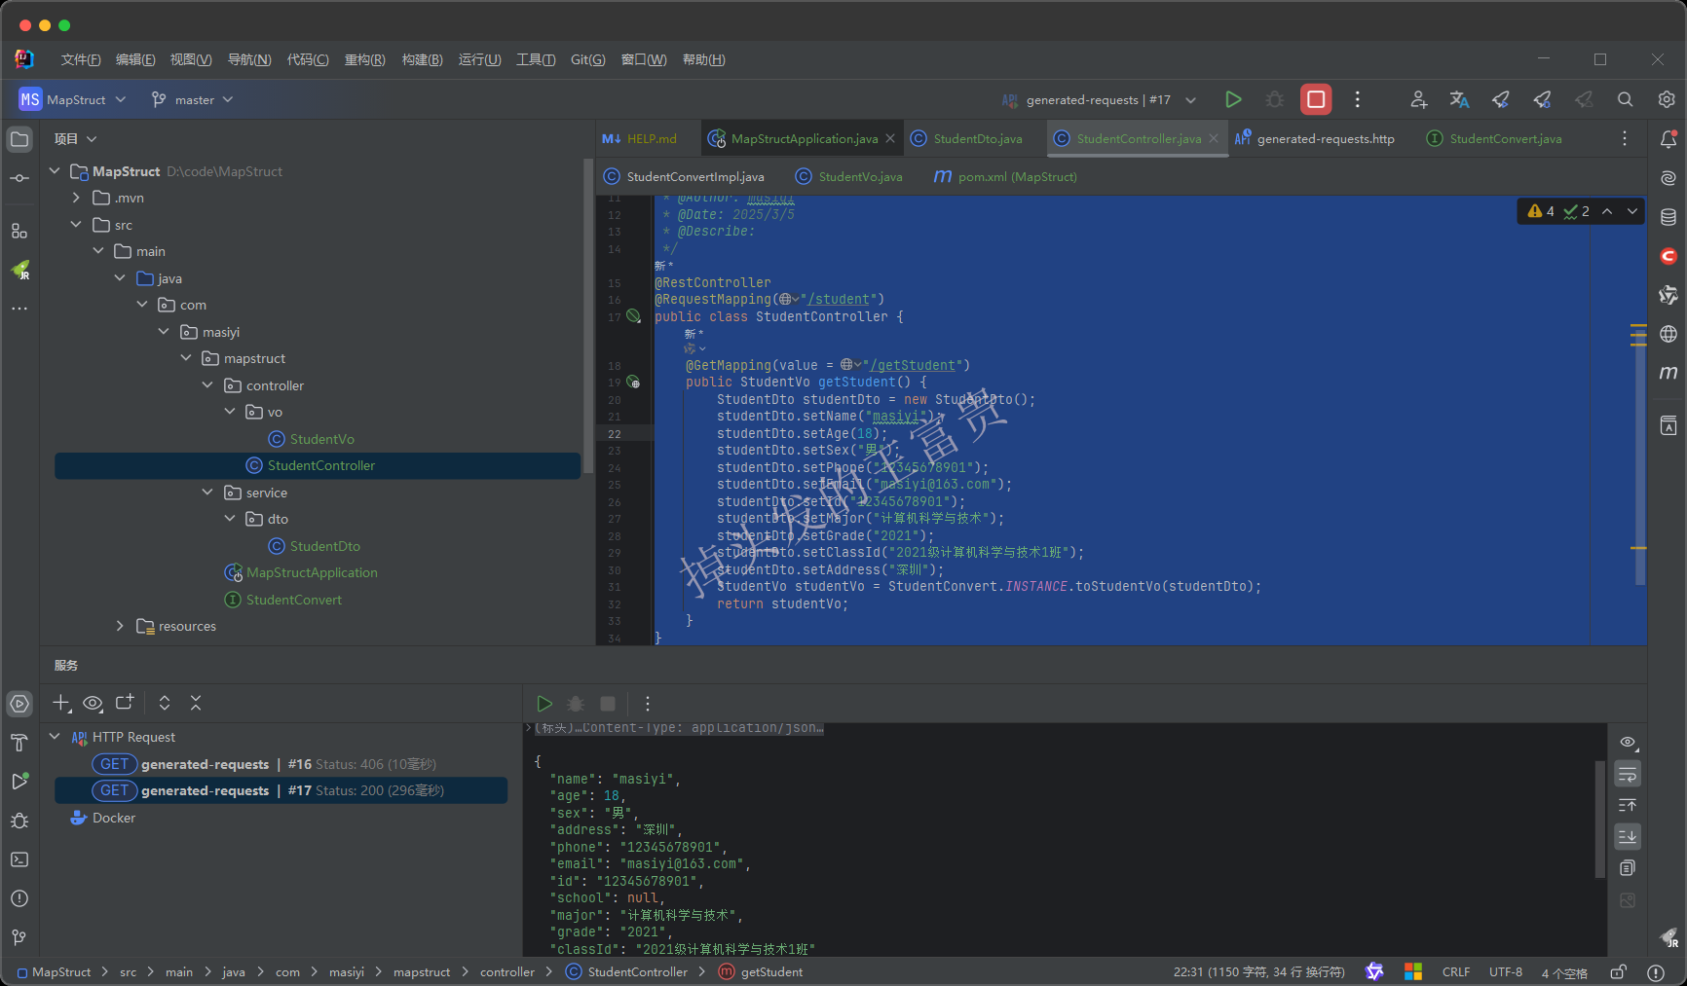Open the project view selector dropdown
Screen dimensions: 1687x986
75,139
